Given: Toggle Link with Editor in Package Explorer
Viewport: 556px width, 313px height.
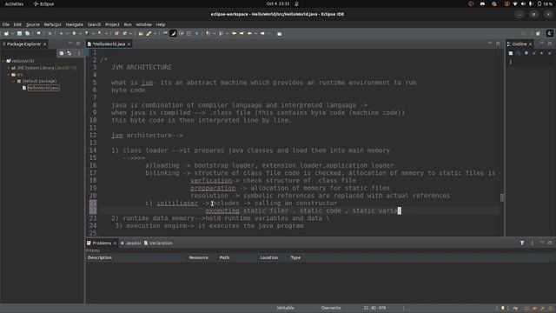Looking at the screenshot, I should [69, 53].
